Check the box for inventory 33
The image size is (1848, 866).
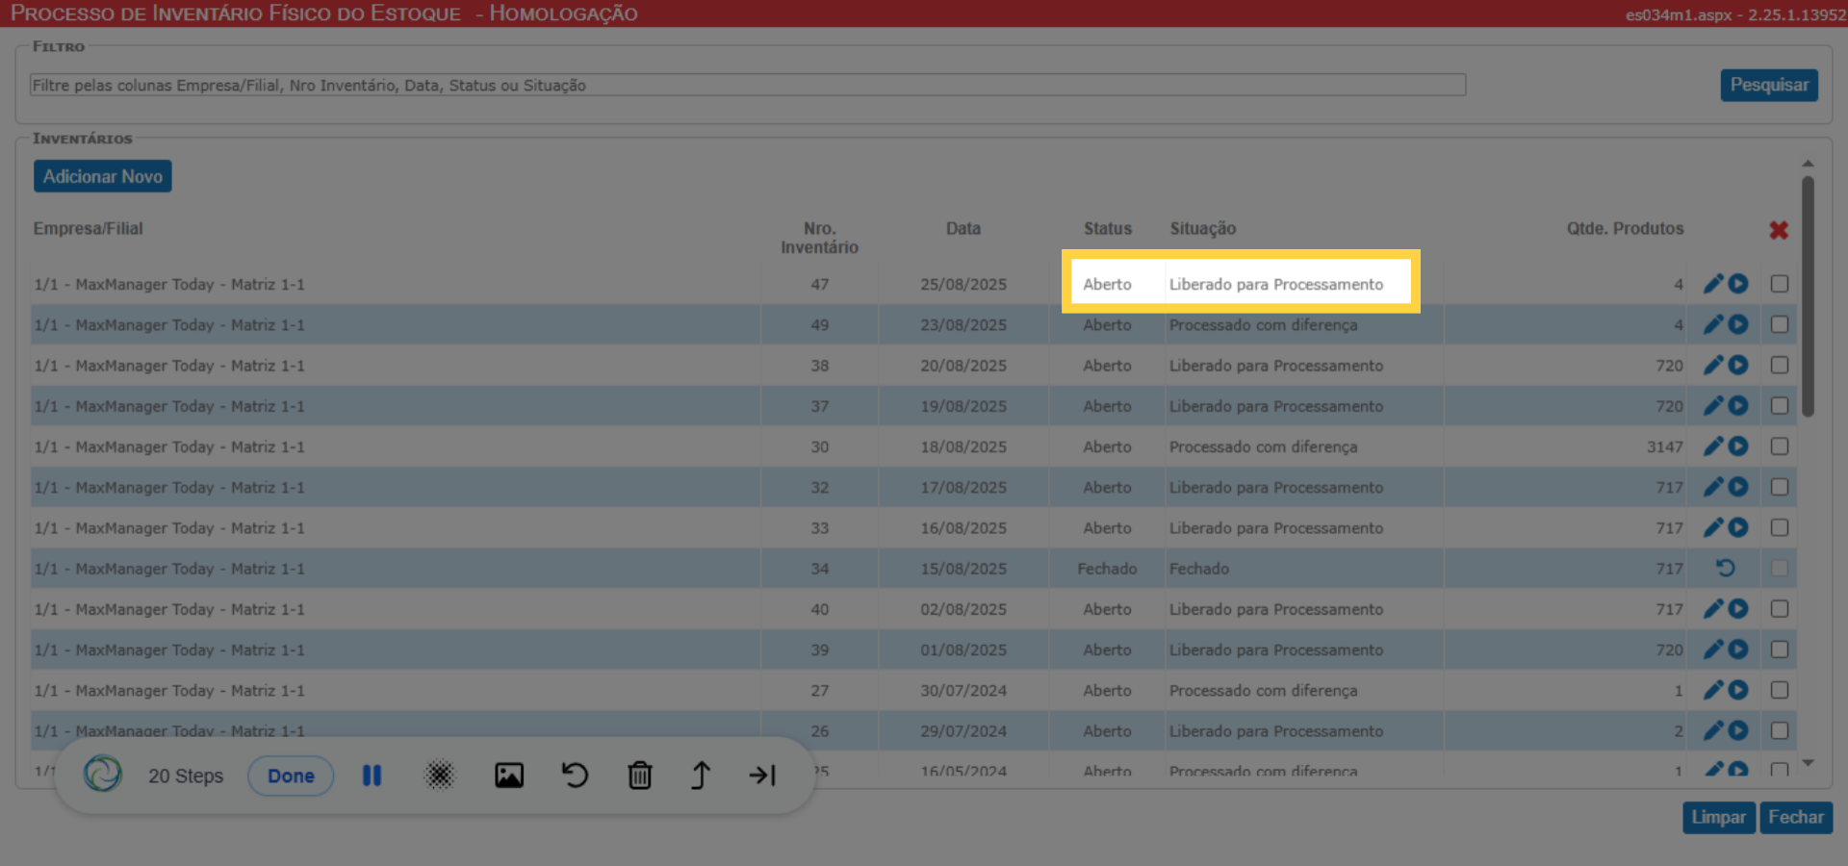coord(1780,527)
